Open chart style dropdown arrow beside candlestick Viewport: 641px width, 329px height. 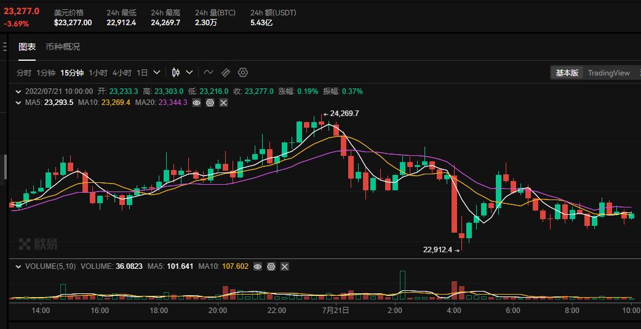(189, 72)
